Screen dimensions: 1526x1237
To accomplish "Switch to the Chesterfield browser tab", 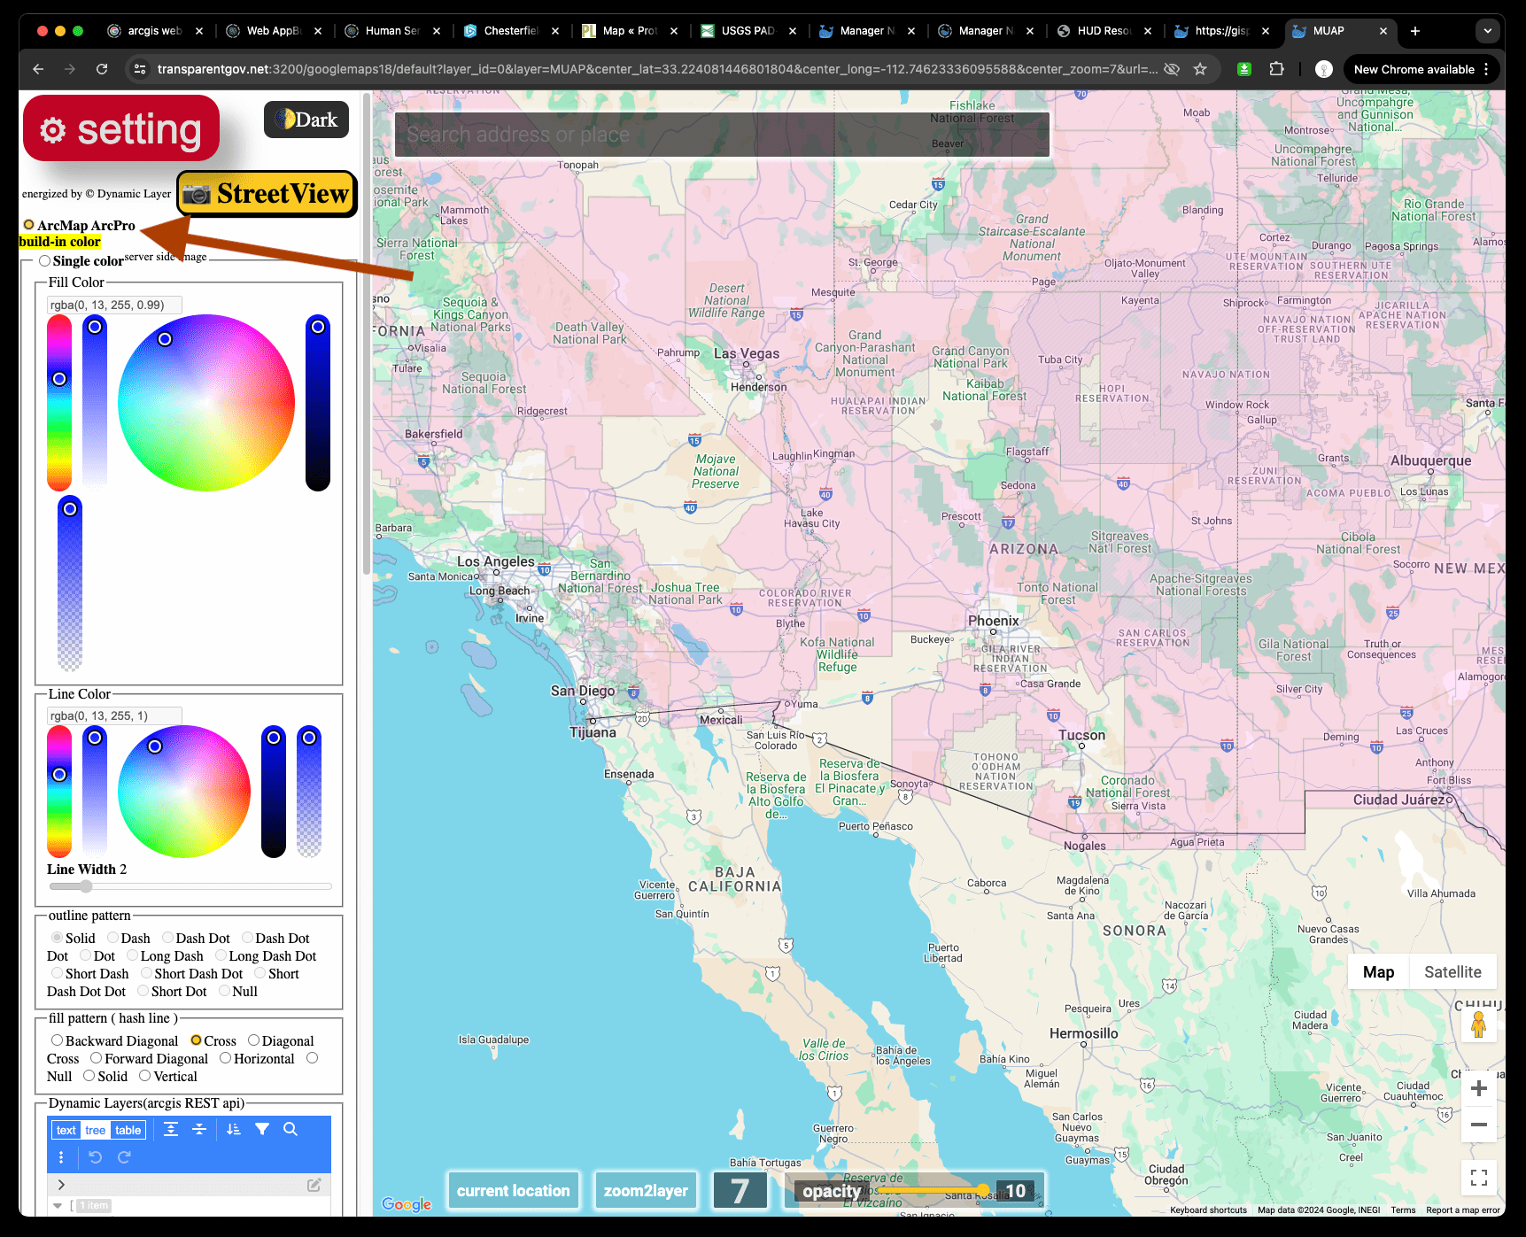I will tap(511, 31).
